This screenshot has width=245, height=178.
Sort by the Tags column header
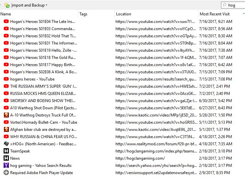pos(83,14)
